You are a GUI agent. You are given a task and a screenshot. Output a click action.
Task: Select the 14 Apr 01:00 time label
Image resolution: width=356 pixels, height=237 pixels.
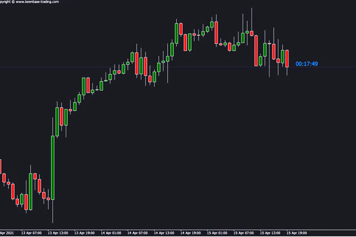tap(111, 233)
